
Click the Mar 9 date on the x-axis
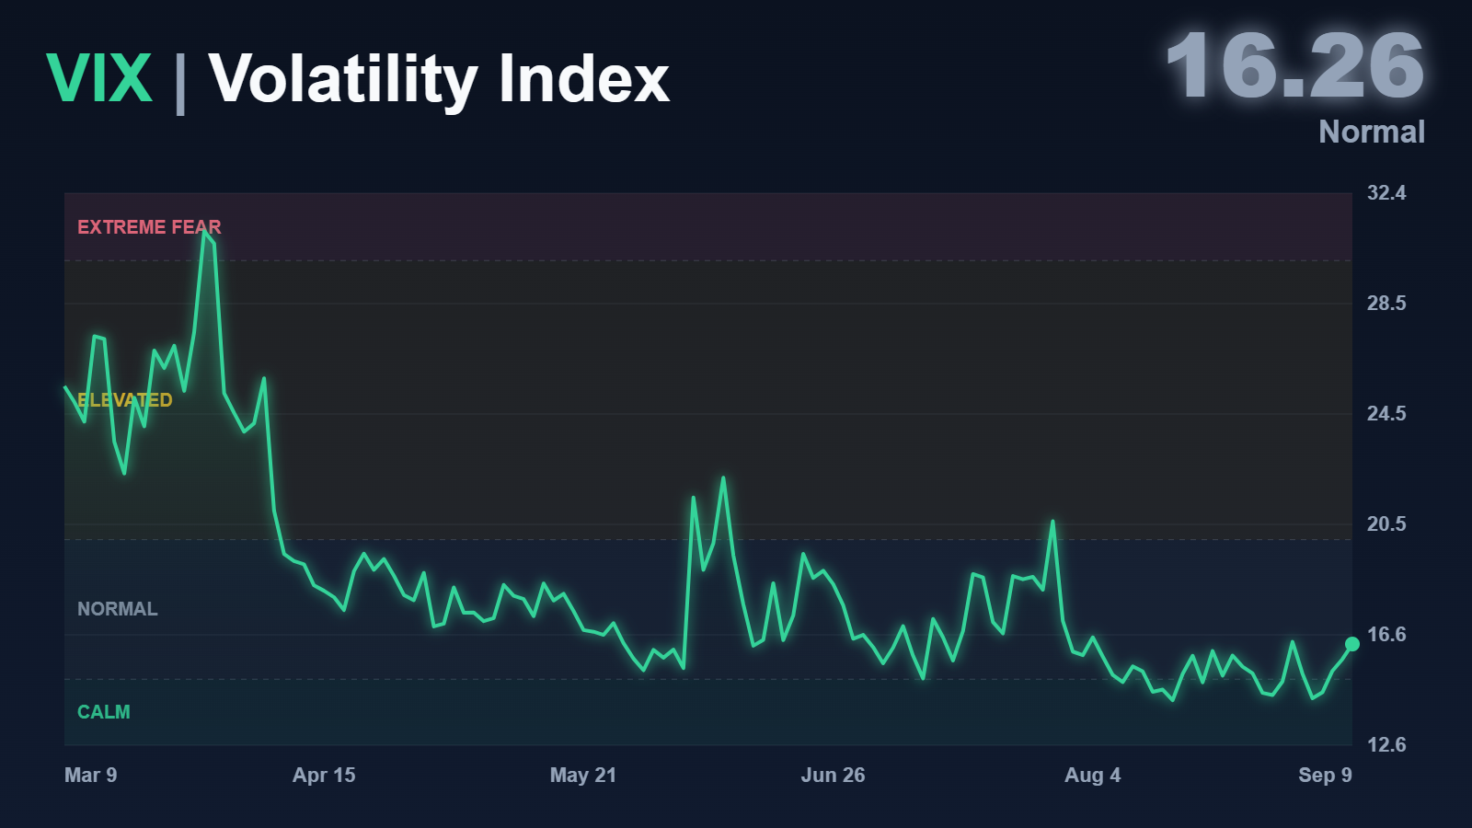coord(90,776)
